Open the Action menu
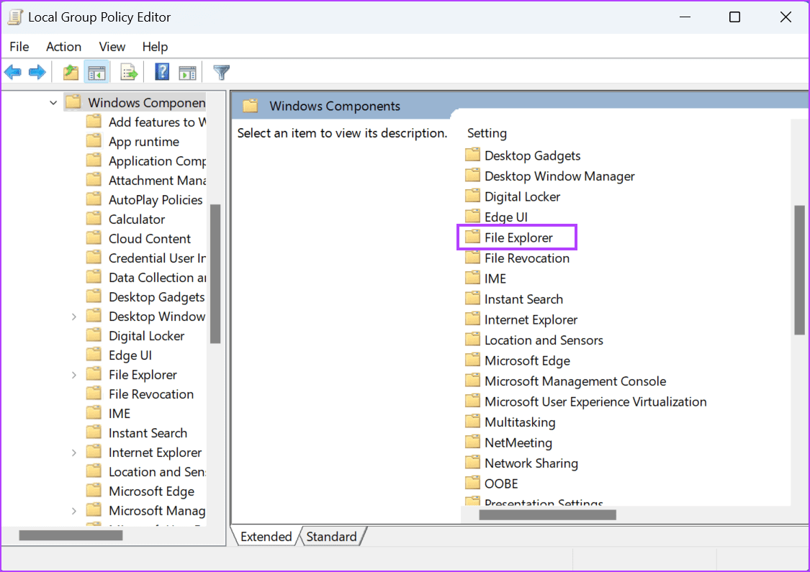Screen dimensions: 810x572 (63, 46)
